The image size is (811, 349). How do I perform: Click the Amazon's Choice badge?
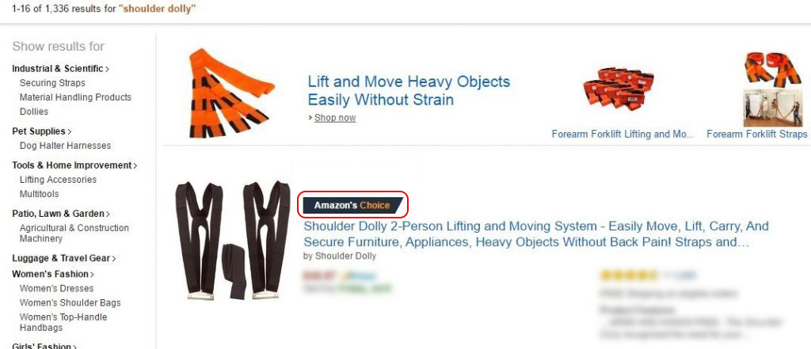(x=352, y=205)
